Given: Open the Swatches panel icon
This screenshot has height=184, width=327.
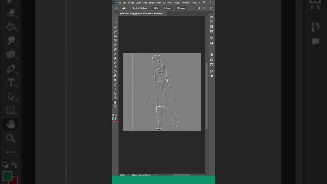Looking at the screenshot, I should pyautogui.click(x=212, y=22).
